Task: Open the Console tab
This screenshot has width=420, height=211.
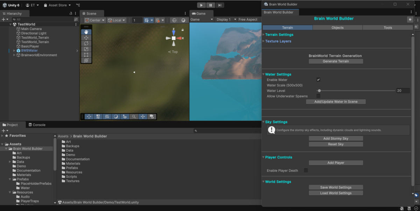Action: tap(36, 125)
